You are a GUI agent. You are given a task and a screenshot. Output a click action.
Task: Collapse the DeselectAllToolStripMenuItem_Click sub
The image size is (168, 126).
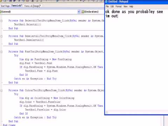click(x=1, y=36)
